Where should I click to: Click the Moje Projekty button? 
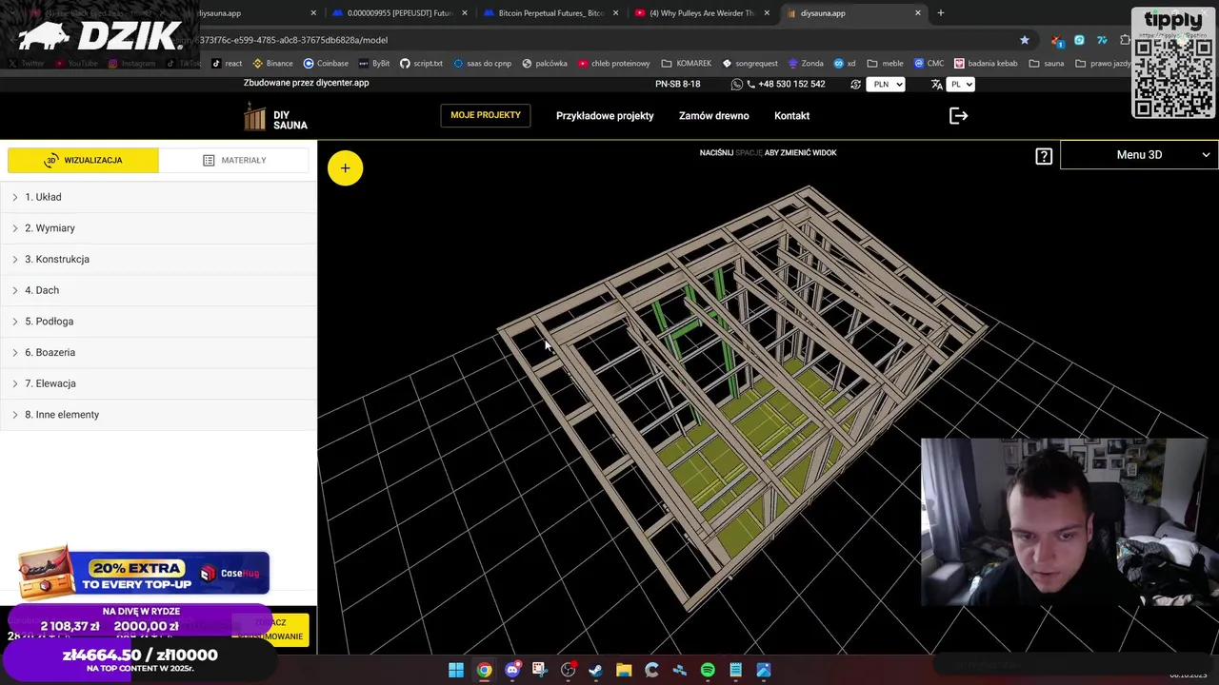[486, 115]
